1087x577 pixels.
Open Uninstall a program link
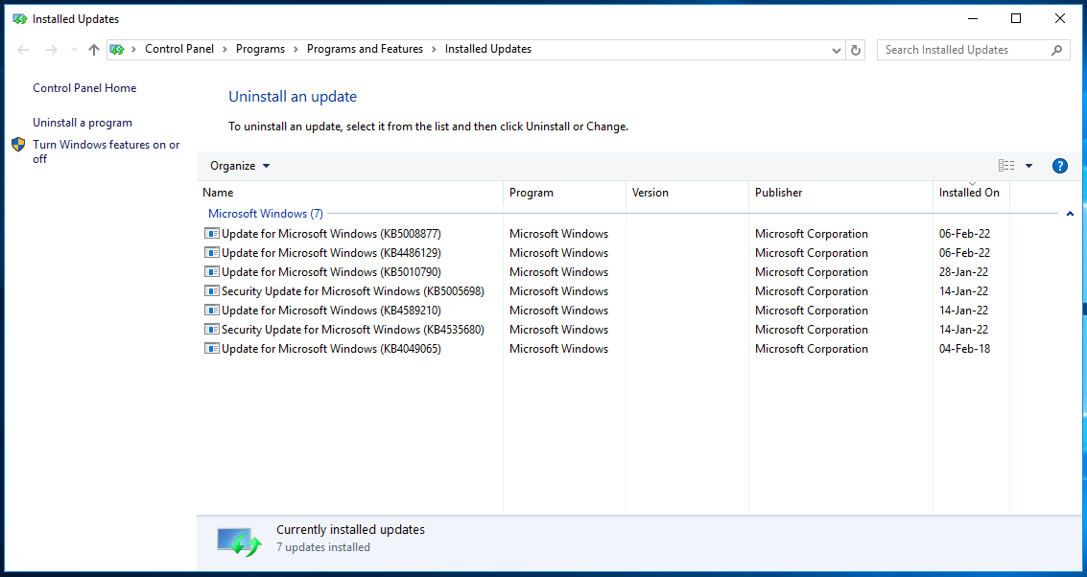coord(83,122)
